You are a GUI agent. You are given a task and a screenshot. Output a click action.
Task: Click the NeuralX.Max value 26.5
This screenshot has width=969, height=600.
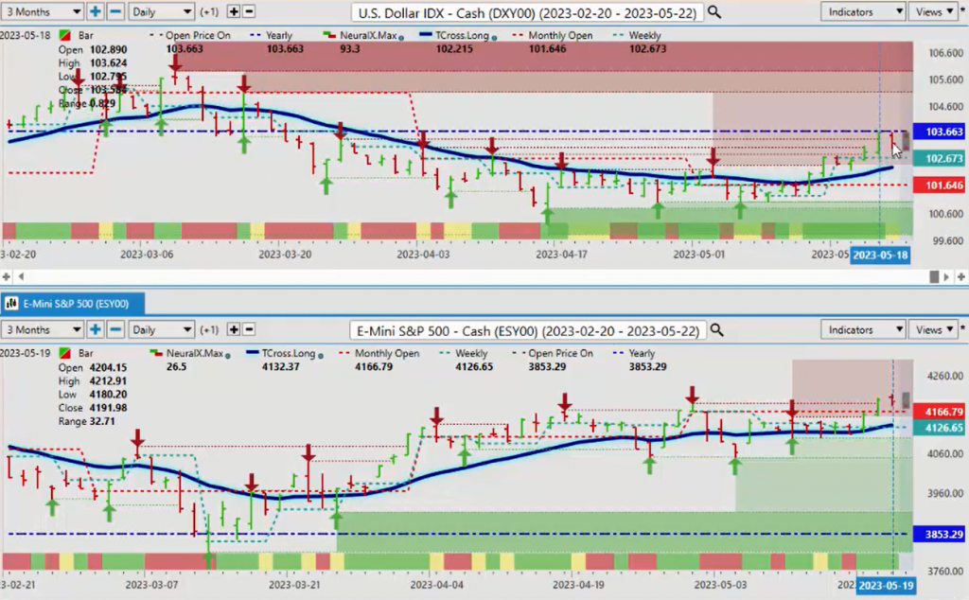point(176,367)
